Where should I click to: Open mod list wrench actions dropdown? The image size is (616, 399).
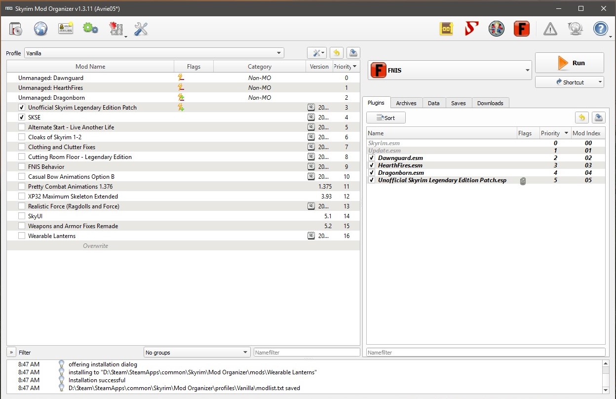[x=317, y=53]
